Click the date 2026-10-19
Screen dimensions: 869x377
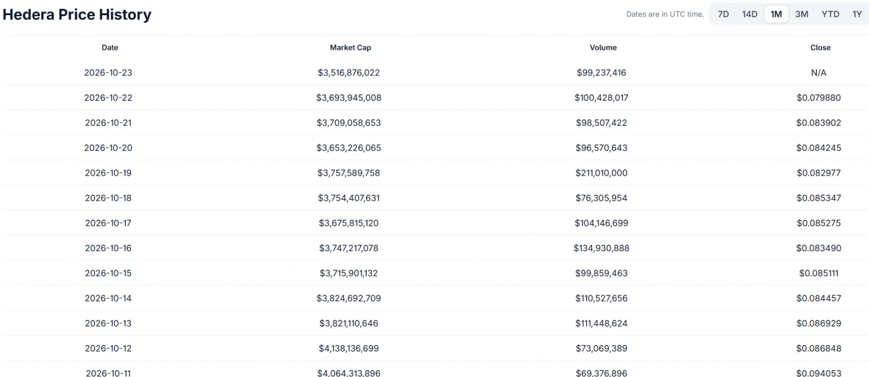108,173
